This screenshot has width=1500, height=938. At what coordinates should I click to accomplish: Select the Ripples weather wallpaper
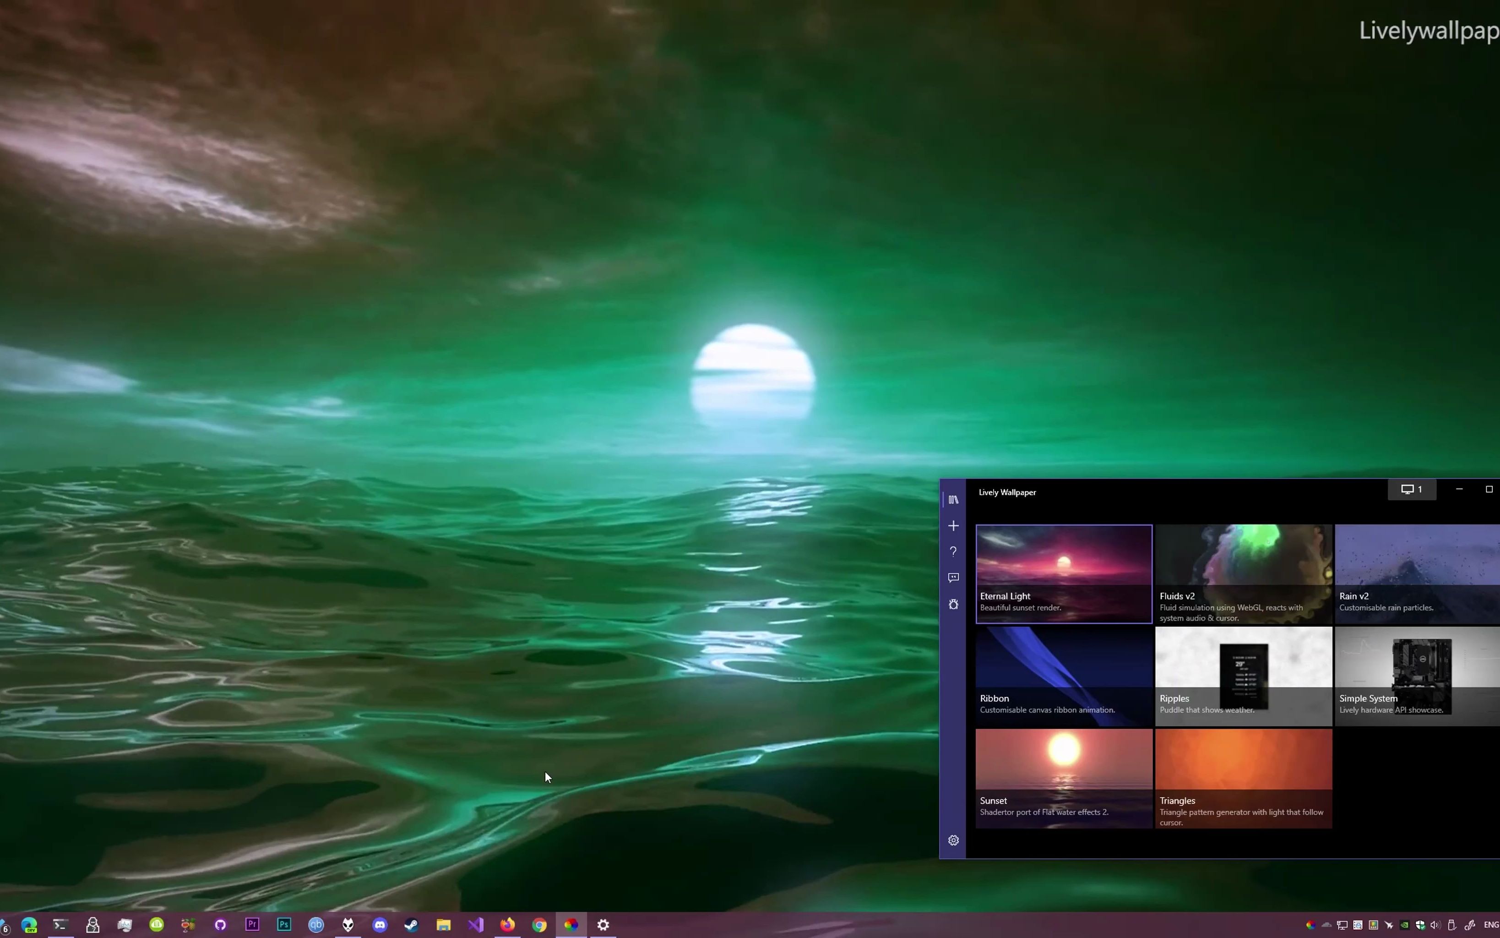tap(1243, 676)
